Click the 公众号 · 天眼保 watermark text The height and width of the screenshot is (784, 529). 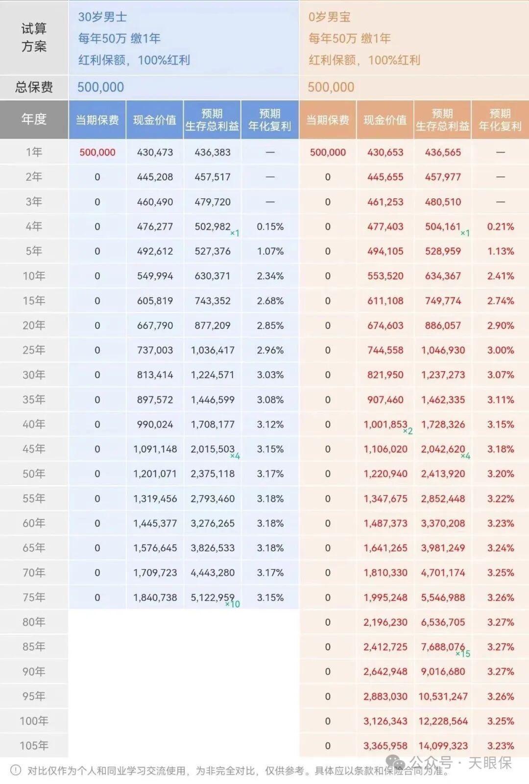coord(460,762)
